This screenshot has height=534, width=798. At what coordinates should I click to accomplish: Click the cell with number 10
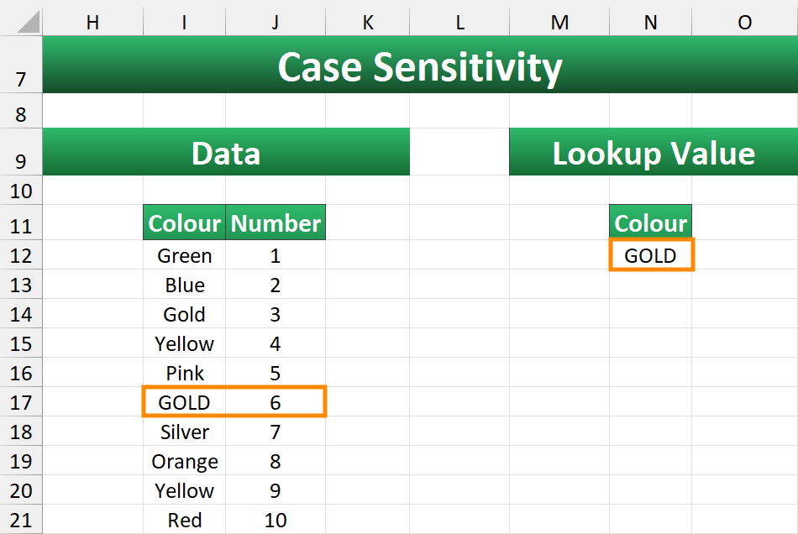pos(276,521)
